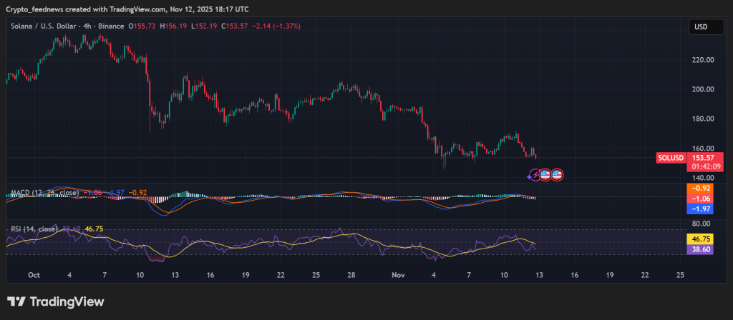
Task: Click the orange -0.92 MACD value tag
Action: [x=700, y=189]
